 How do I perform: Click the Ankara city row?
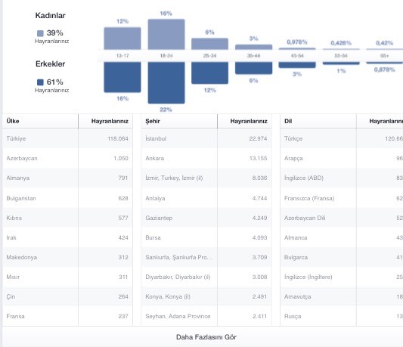206,158
